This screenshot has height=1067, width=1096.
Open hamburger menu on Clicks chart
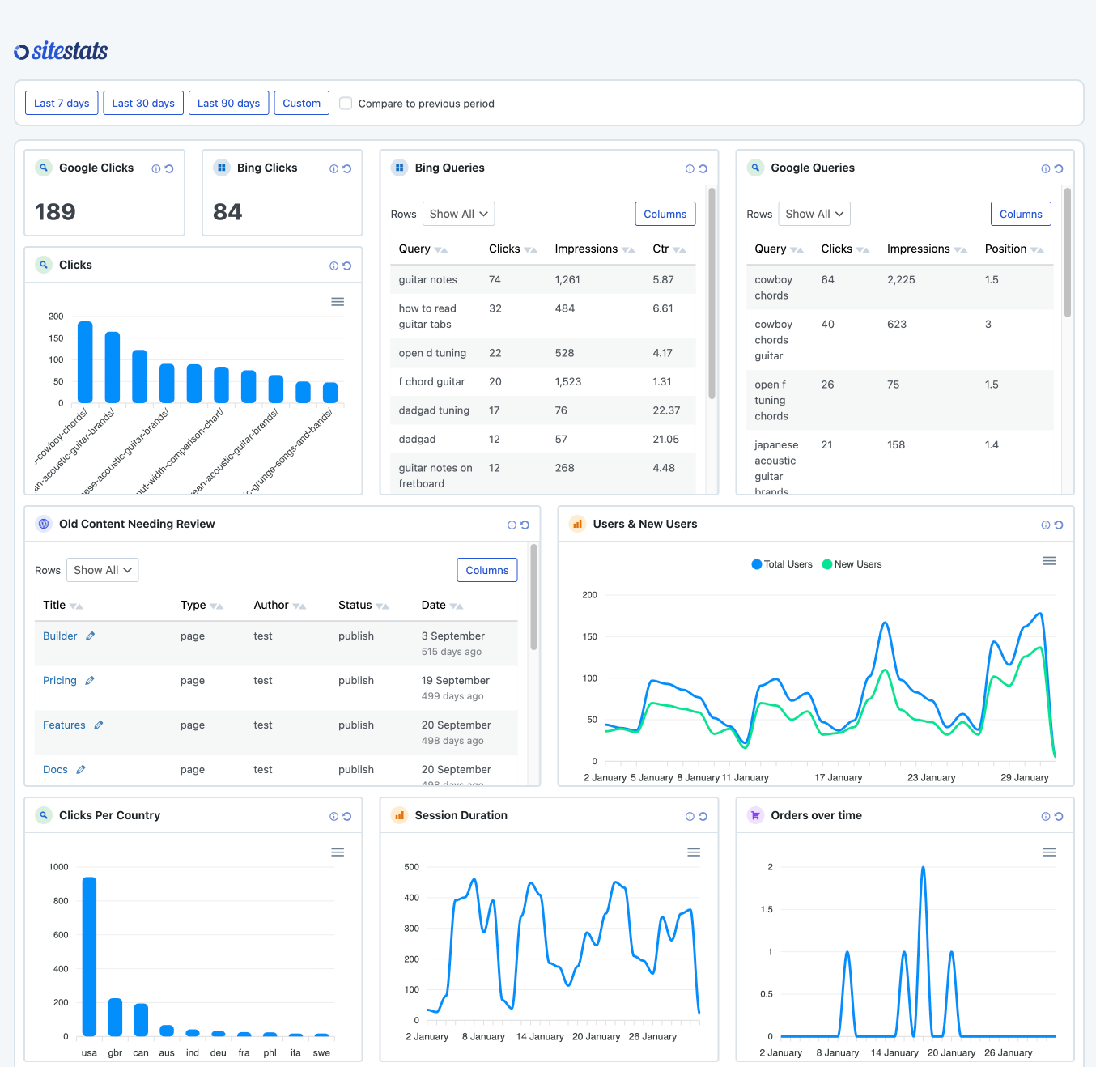(338, 302)
